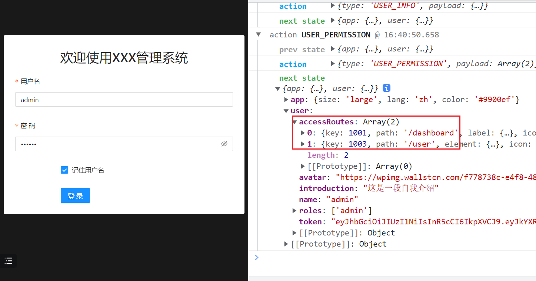Viewport: 536px width, 281px height.
Task: Expand USER_INFO next state object
Action: click(333, 20)
